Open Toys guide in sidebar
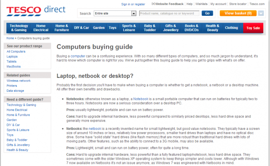The height and width of the screenshot is (166, 270). 10,135
